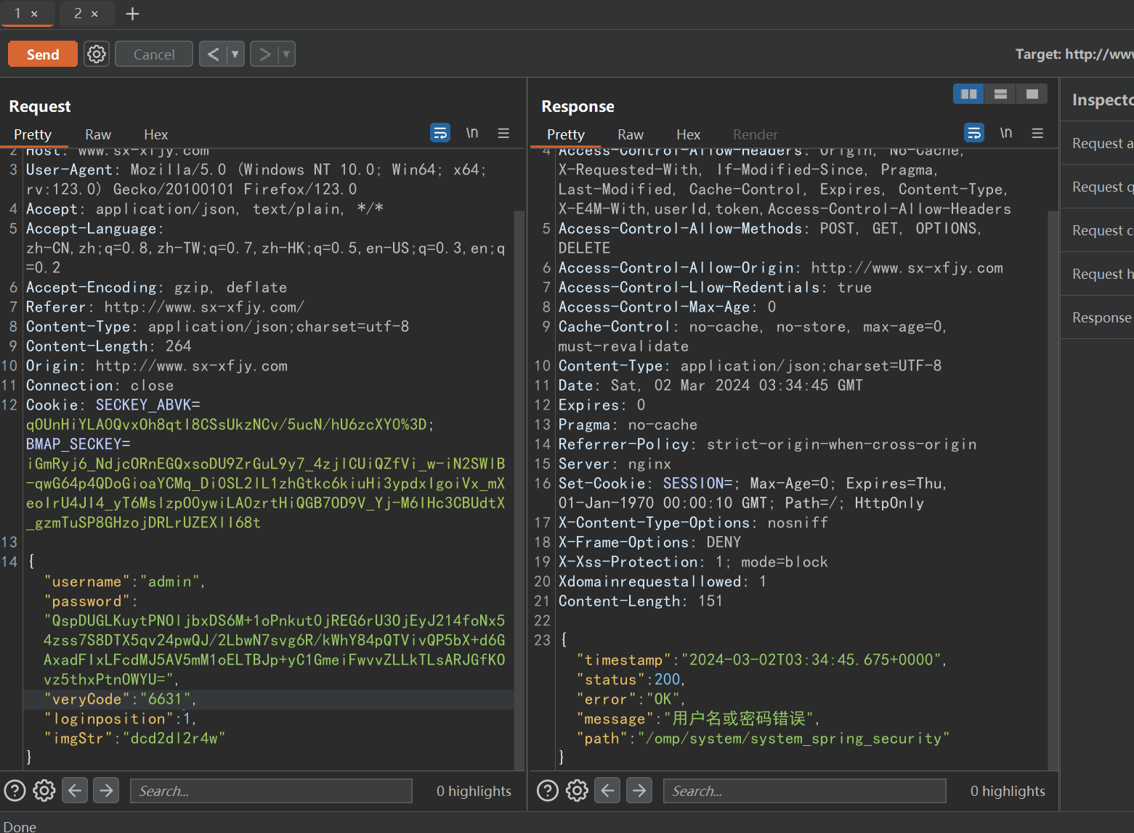Close Repeater tab 2
Viewport: 1134px width, 833px height.
(x=94, y=14)
